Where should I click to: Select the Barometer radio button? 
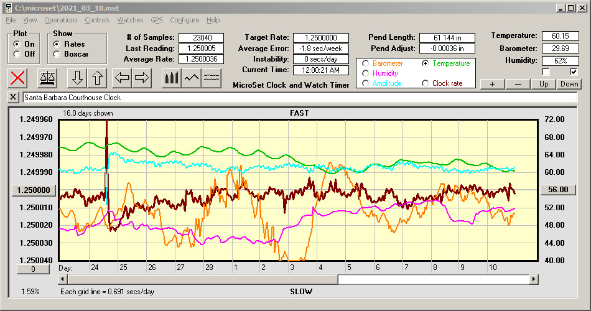pos(365,63)
